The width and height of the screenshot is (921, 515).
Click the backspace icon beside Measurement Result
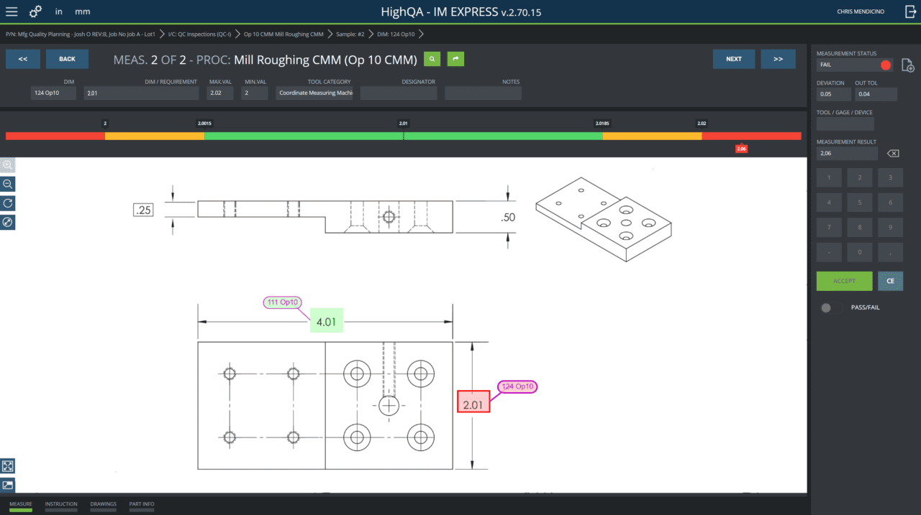coord(892,153)
